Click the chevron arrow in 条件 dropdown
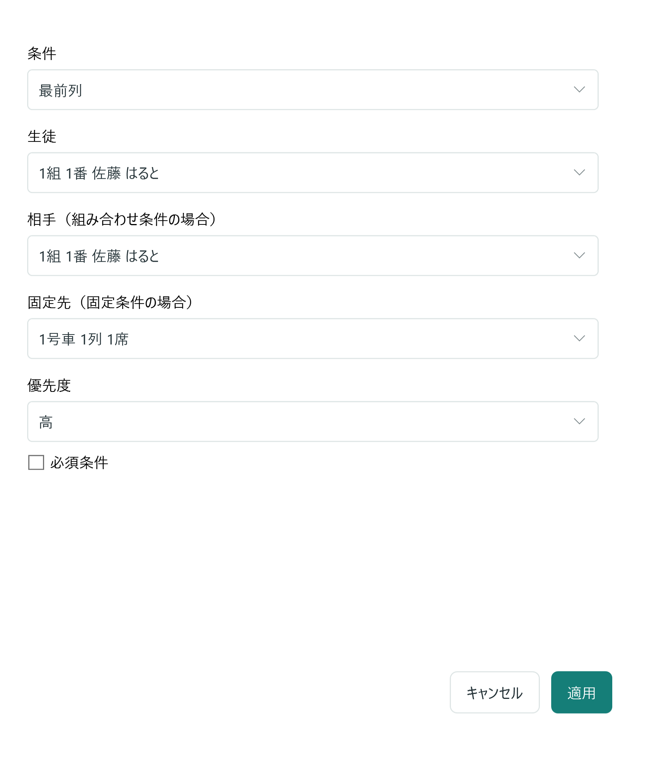This screenshot has height=783, width=656. 579,89
